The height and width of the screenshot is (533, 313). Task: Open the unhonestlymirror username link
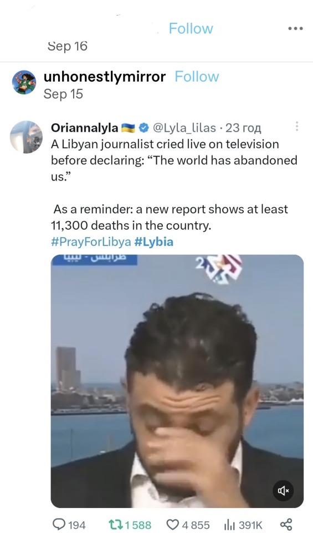pyautogui.click(x=105, y=77)
